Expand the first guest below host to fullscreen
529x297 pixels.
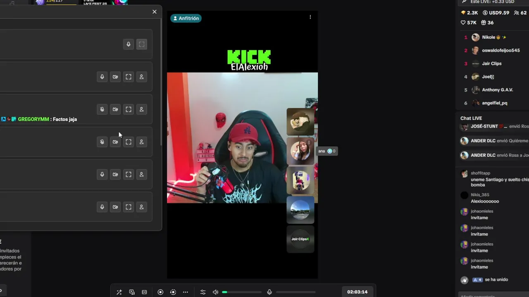(129, 77)
